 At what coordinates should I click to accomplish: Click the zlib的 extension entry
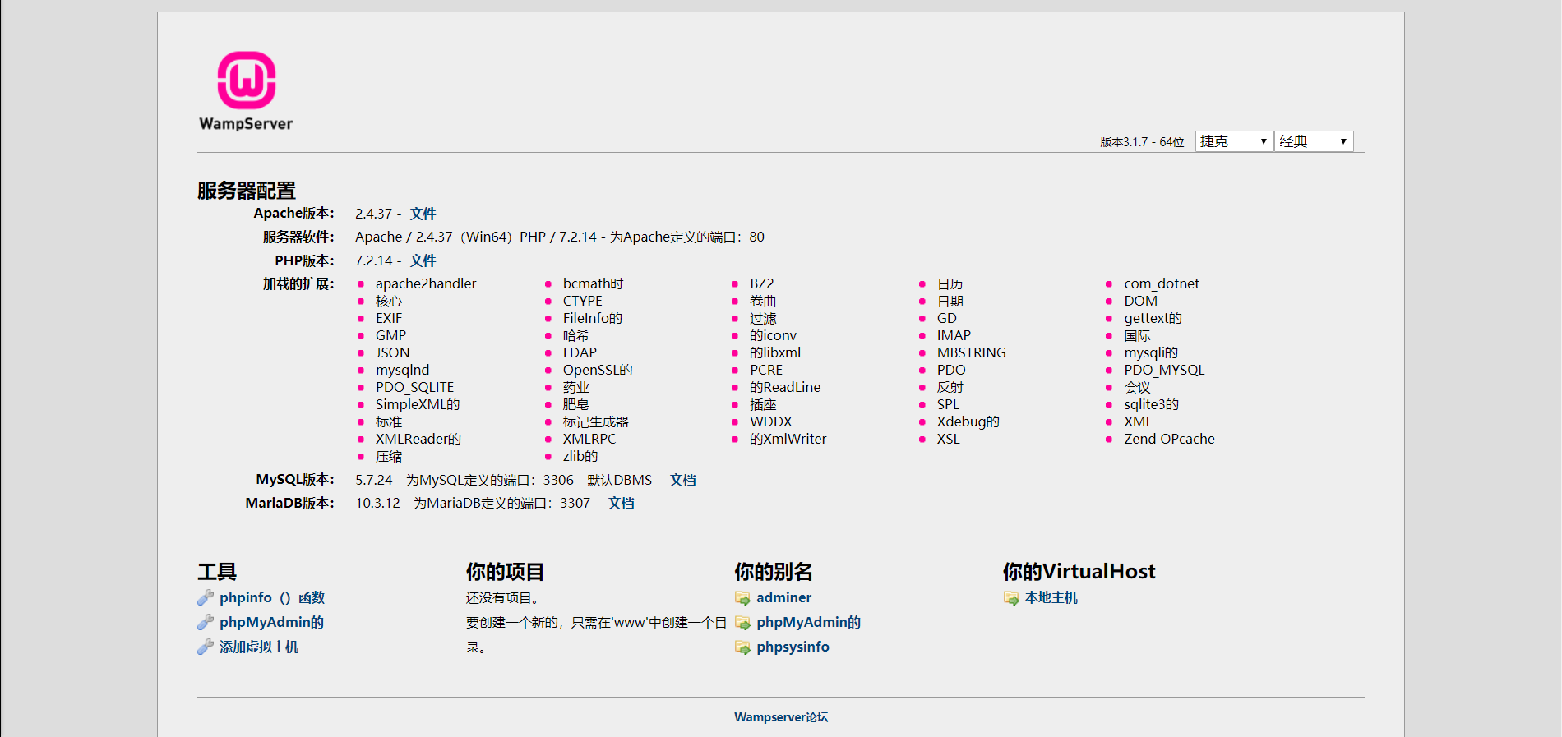point(580,456)
